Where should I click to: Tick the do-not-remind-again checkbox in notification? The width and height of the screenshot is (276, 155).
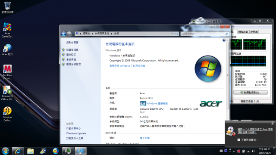click(x=238, y=139)
